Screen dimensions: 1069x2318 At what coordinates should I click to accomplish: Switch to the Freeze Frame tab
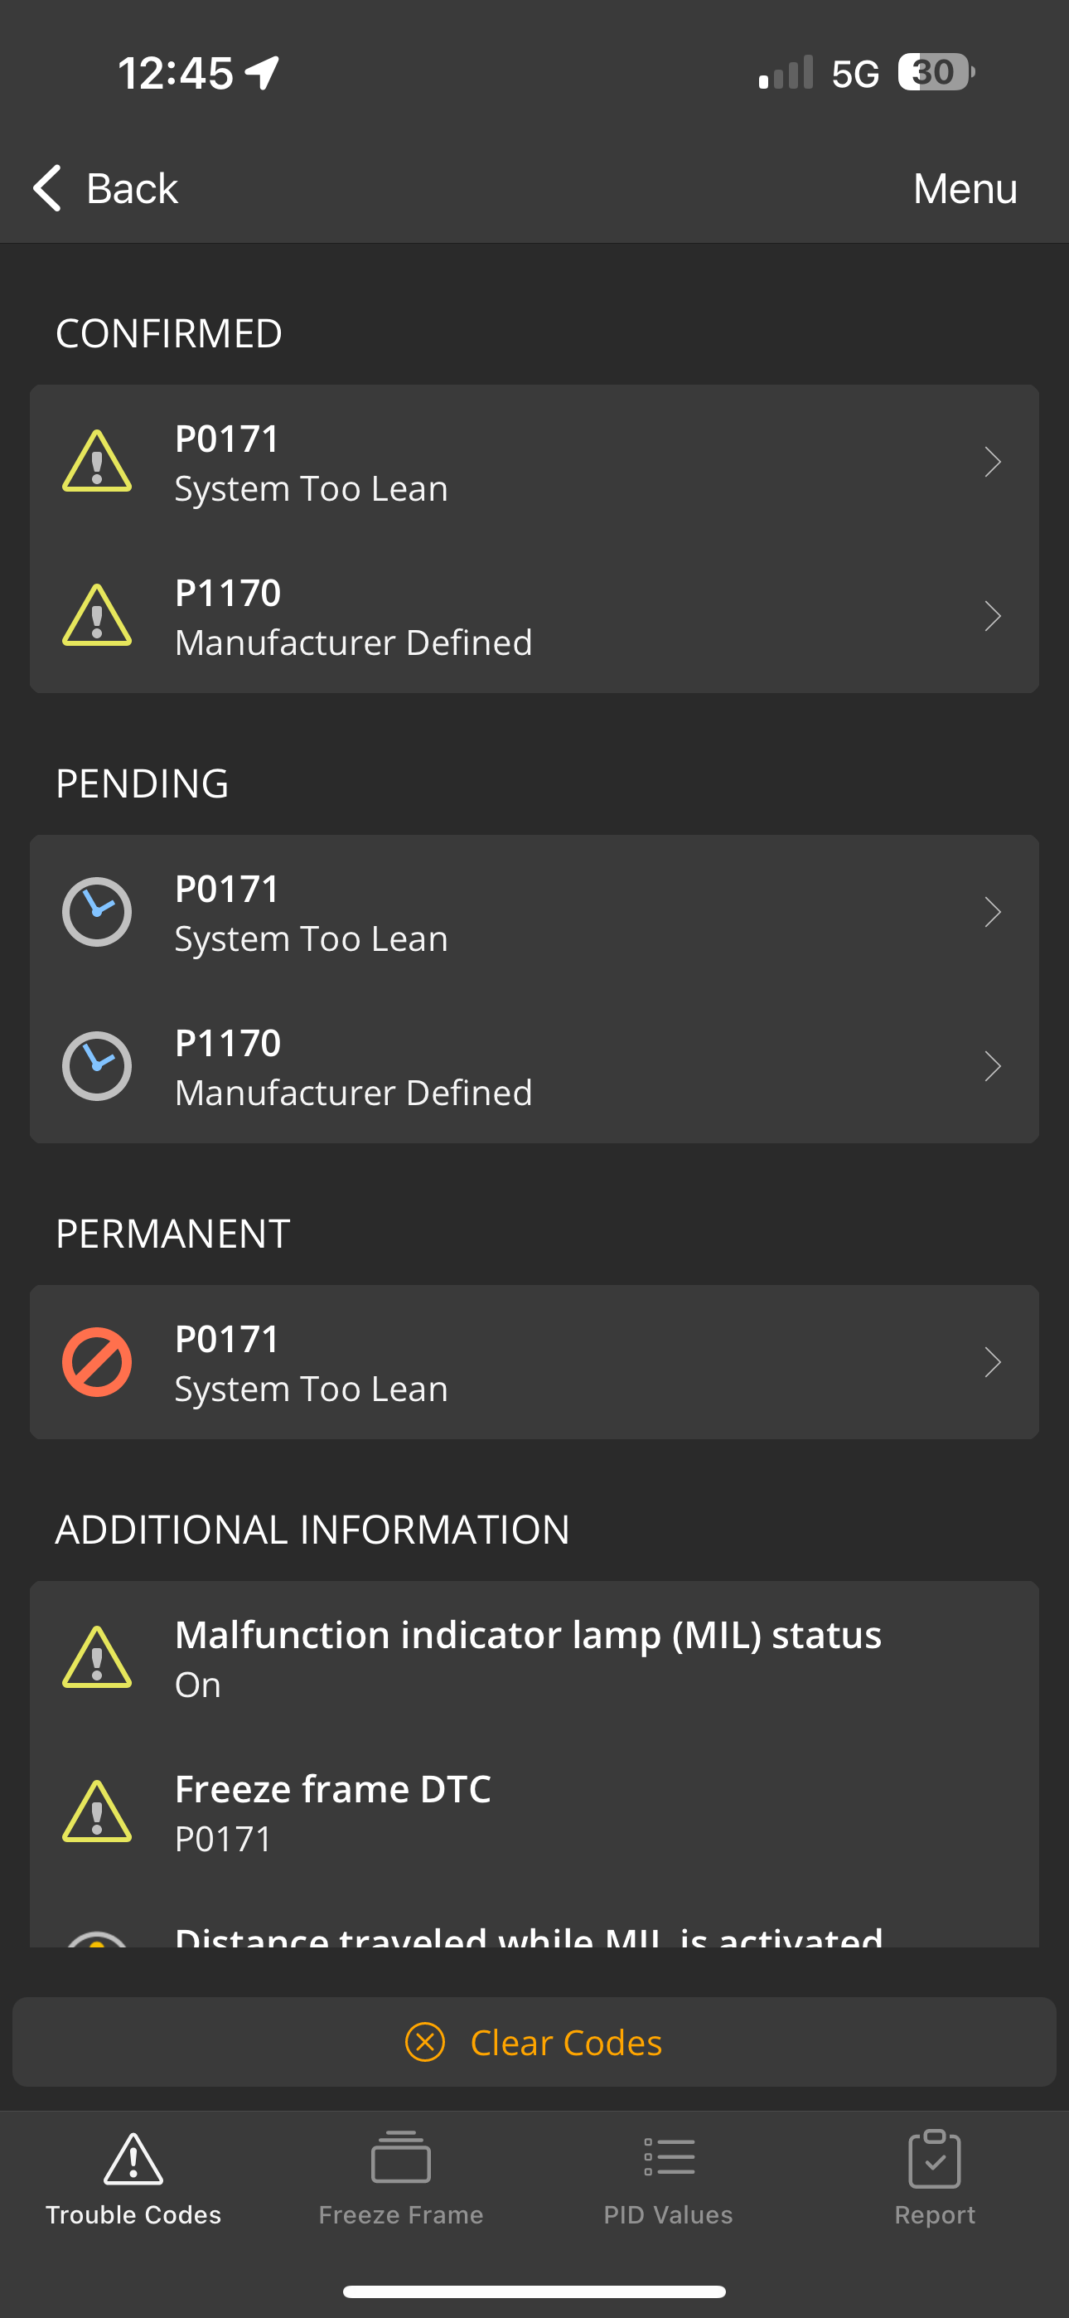click(401, 2179)
